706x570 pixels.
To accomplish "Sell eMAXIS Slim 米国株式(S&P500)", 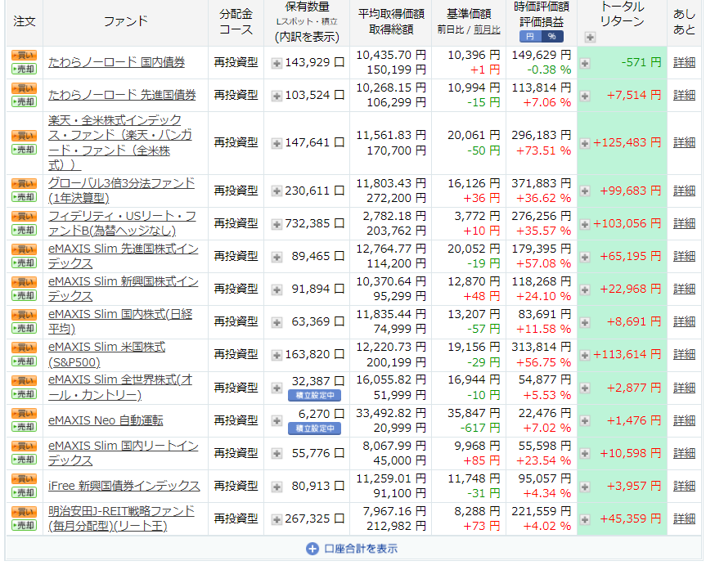I will click(24, 361).
